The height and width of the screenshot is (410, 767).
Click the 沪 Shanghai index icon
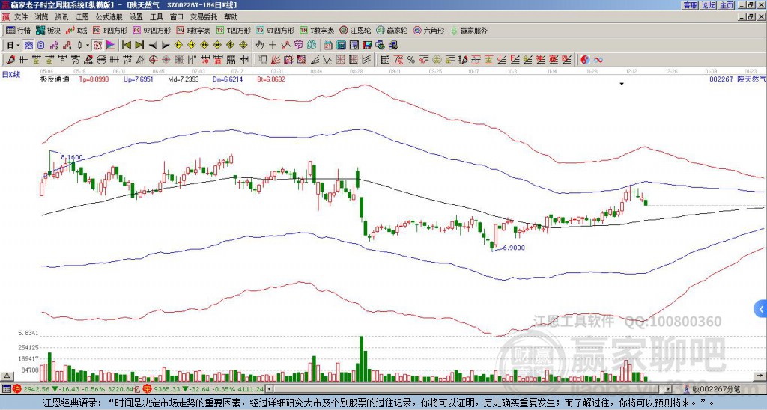[17, 389]
